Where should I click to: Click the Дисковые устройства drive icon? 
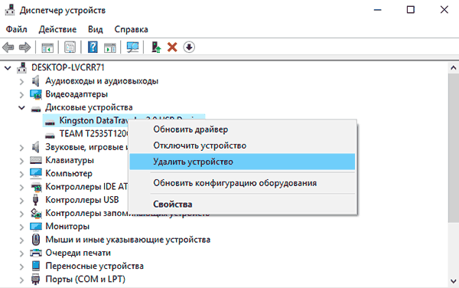pos(36,109)
